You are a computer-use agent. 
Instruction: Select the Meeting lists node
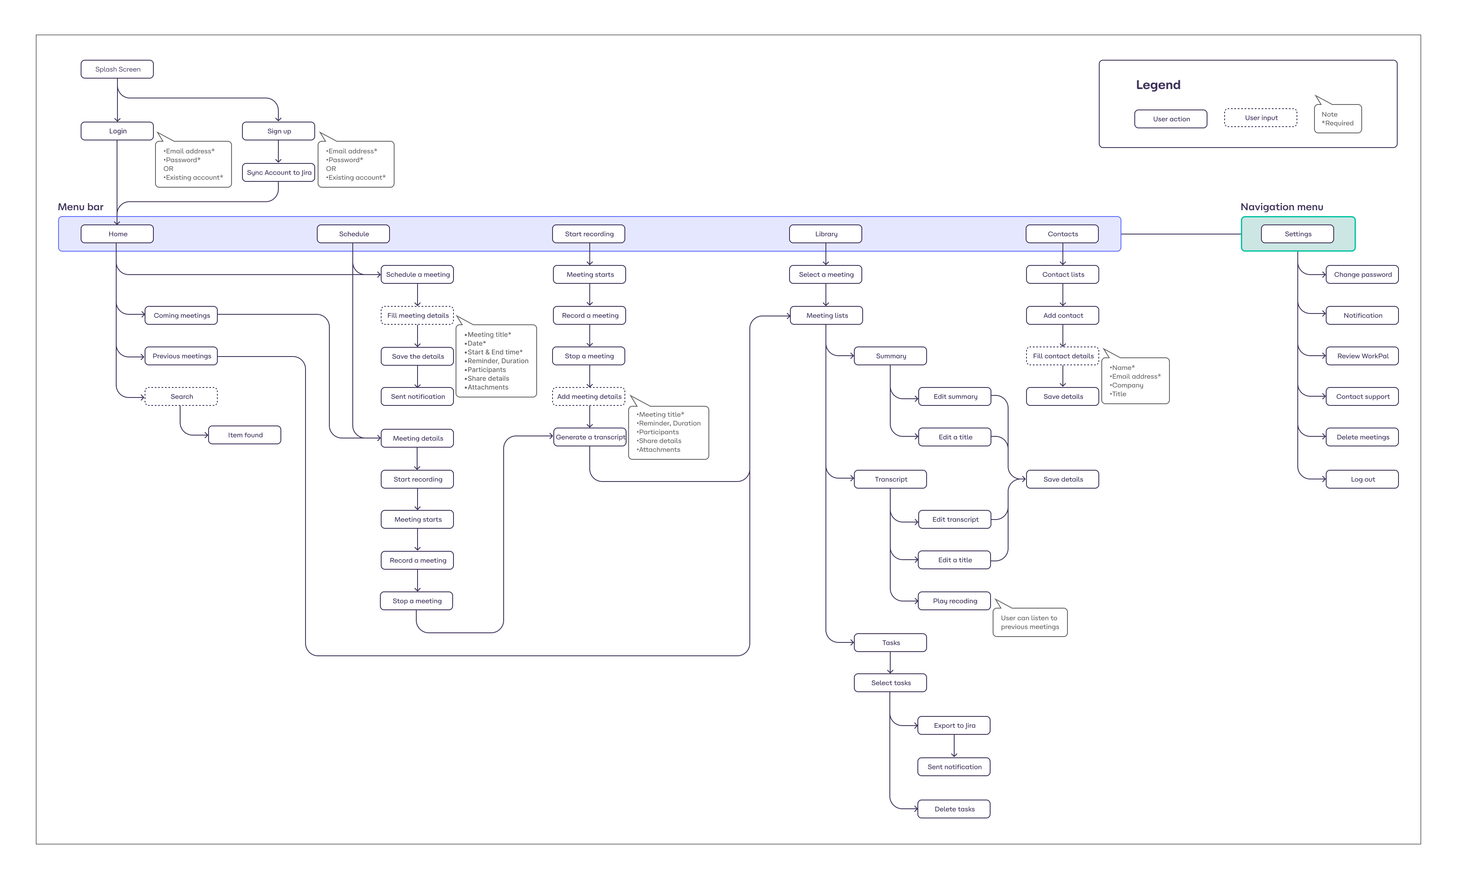click(x=827, y=315)
